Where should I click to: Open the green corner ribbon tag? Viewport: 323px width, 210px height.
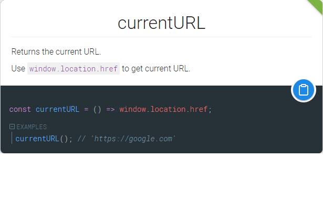pyautogui.click(x=316, y=6)
